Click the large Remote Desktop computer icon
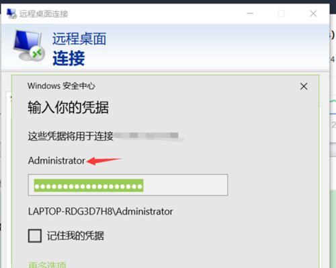 pos(29,46)
